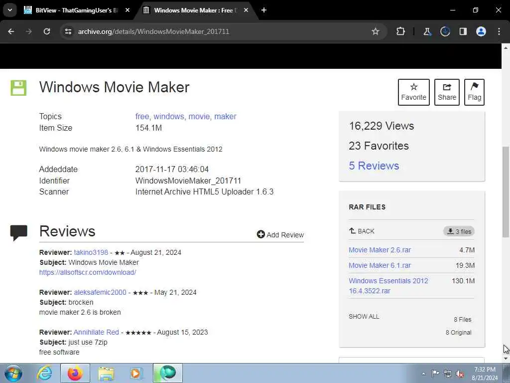Image resolution: width=510 pixels, height=383 pixels.
Task: Download all 3 files button
Action: [459, 231]
